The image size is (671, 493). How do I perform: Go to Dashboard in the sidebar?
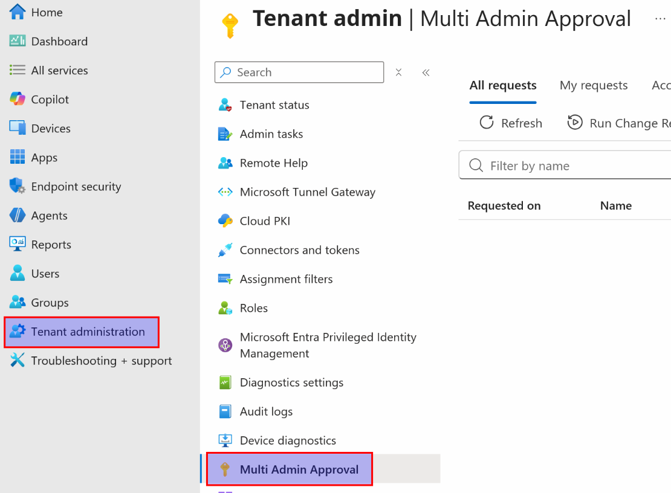pyautogui.click(x=59, y=41)
